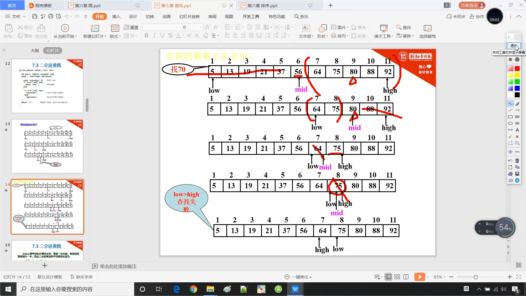Click 一键美化 in the status bar
The height and width of the screenshot is (296, 526).
(298, 277)
